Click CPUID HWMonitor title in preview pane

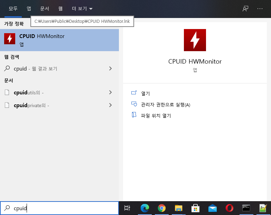[x=195, y=62]
